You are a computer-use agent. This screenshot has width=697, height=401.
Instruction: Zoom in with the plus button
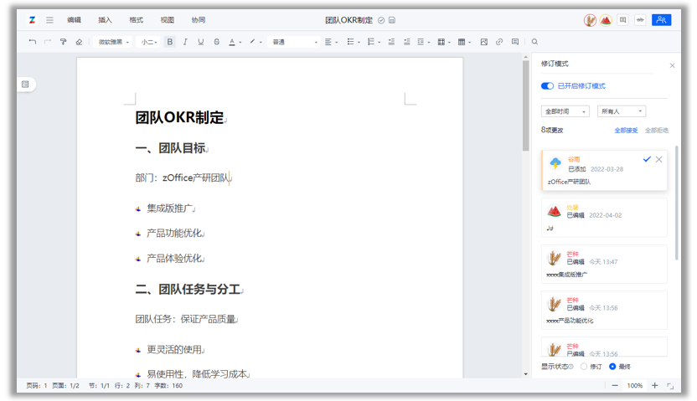[655, 385]
